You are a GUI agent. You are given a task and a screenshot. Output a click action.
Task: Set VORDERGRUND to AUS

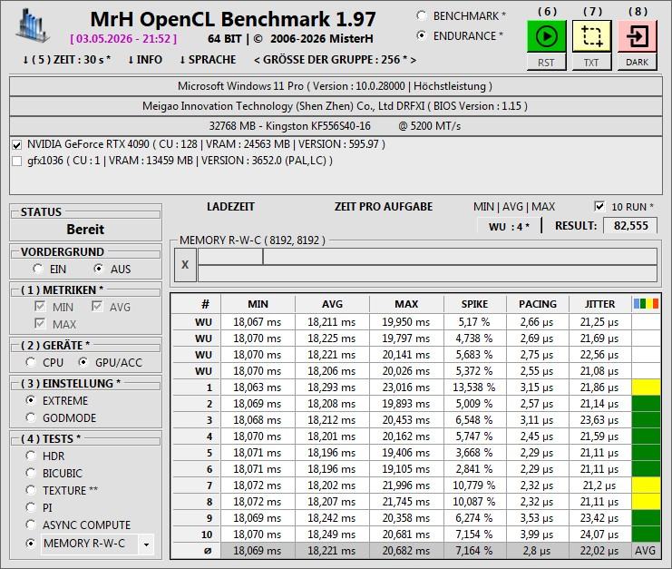[x=99, y=269]
